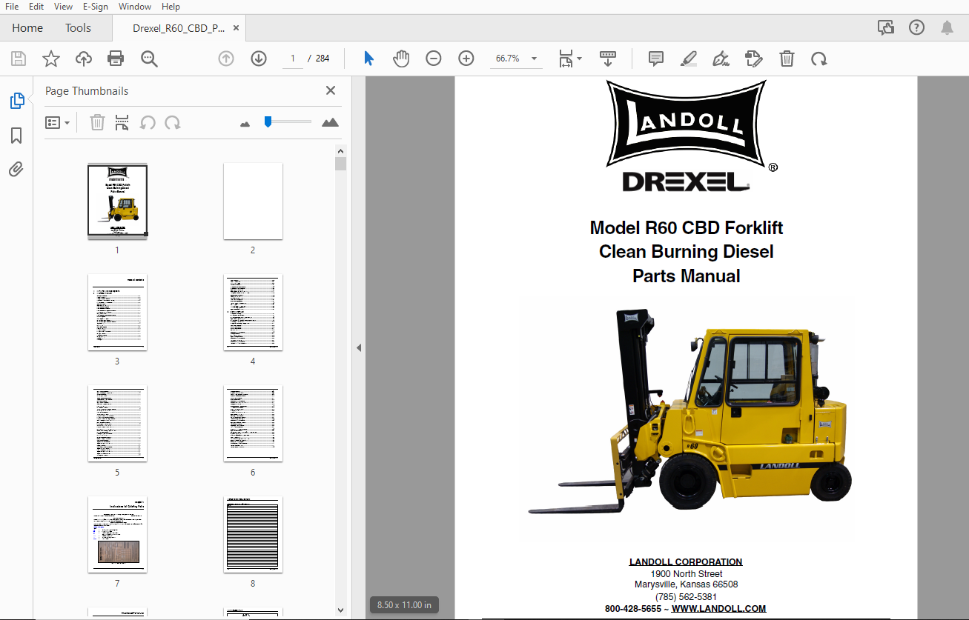Viewport: 969px width, 620px height.
Task: Enlarge thumbnails with large mountain icon
Action: tap(331, 122)
